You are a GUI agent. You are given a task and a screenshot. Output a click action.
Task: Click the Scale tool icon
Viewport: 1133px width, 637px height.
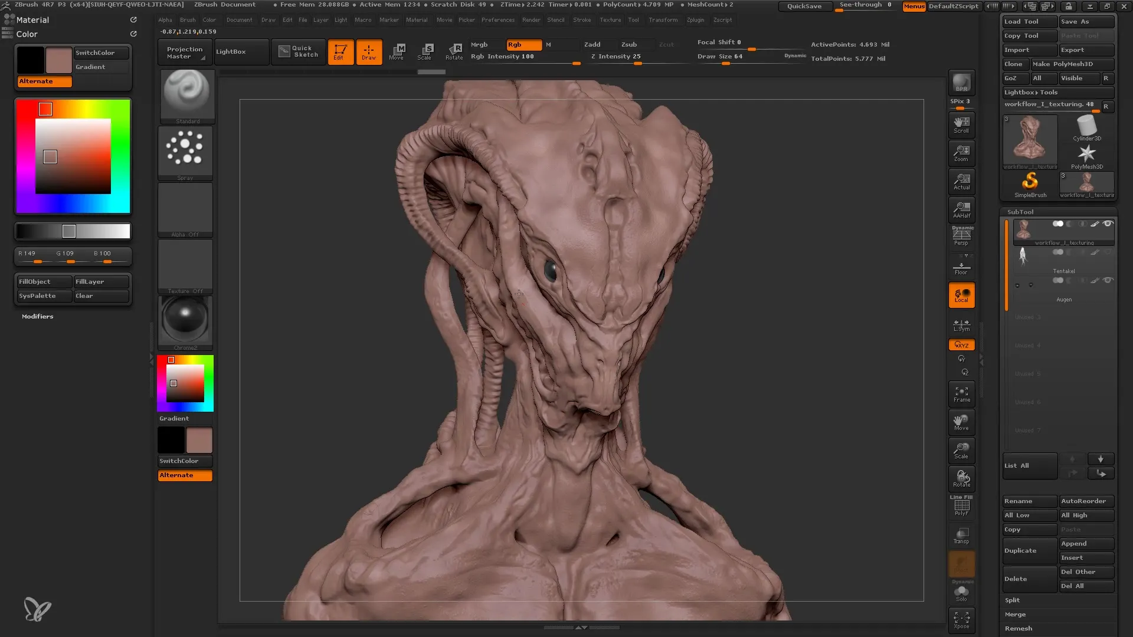(424, 51)
